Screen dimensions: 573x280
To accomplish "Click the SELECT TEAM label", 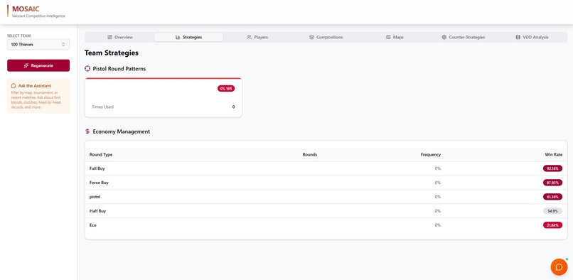I will tap(19, 36).
